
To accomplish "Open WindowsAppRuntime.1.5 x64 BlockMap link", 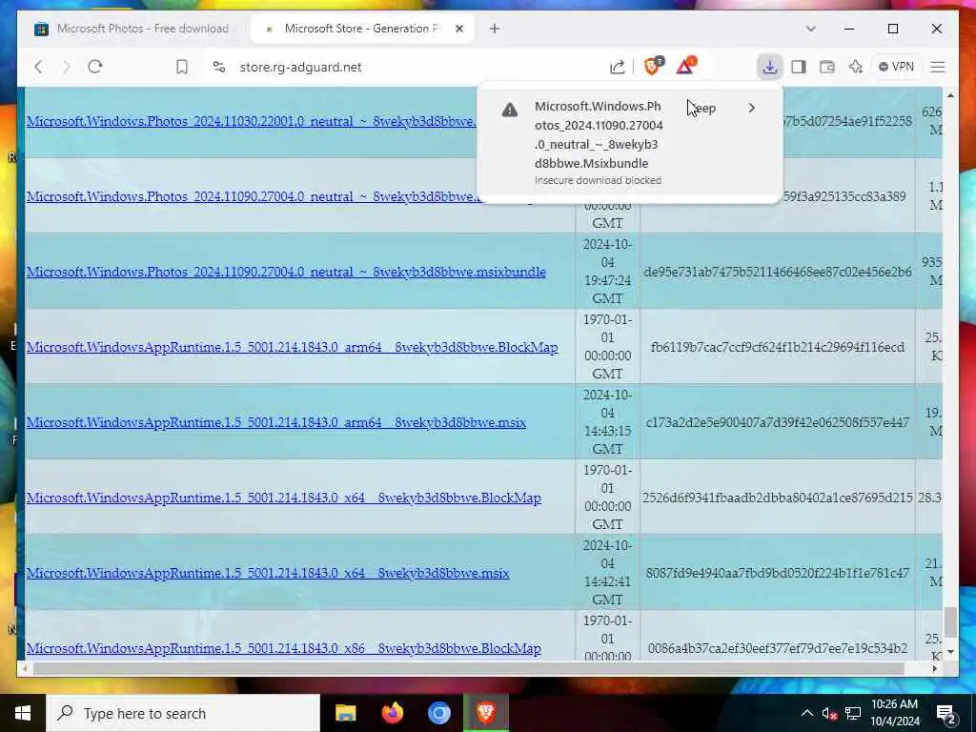I will pyautogui.click(x=284, y=498).
